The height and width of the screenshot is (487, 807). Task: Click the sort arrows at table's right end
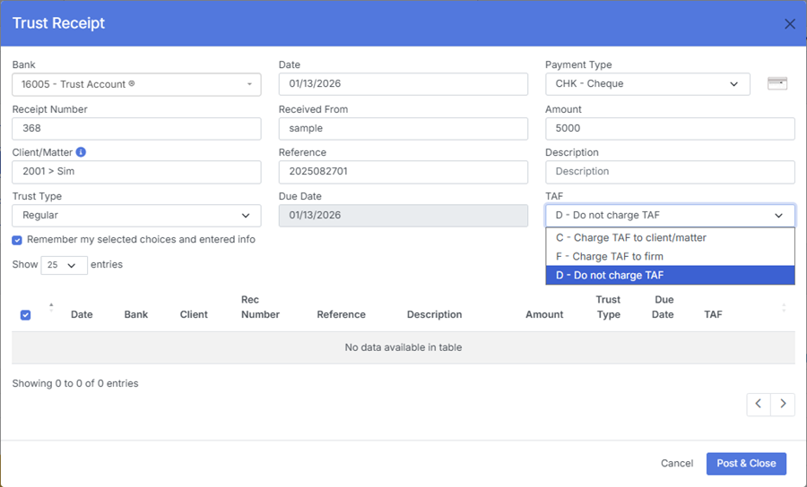pos(784,307)
